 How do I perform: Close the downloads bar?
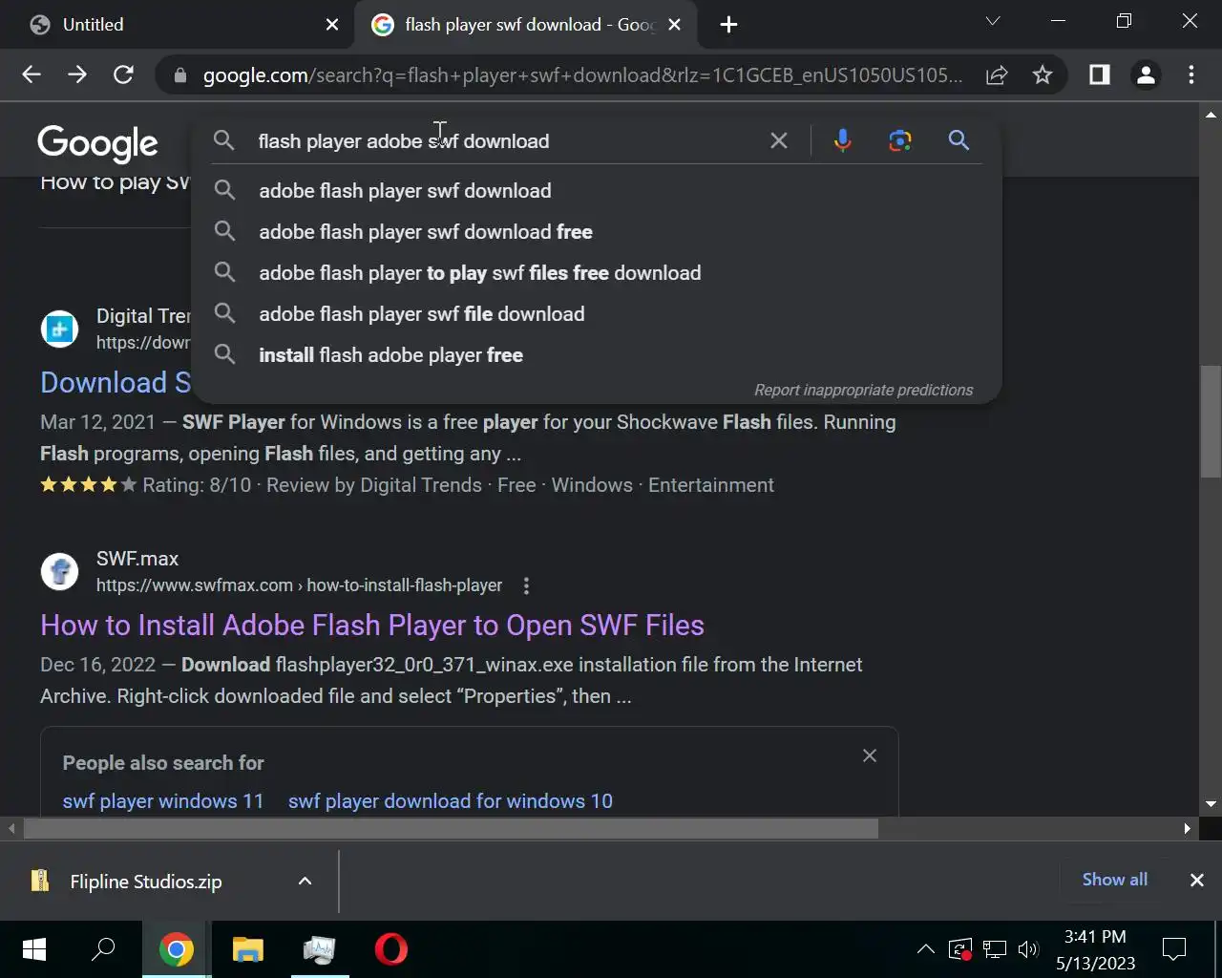click(1196, 881)
